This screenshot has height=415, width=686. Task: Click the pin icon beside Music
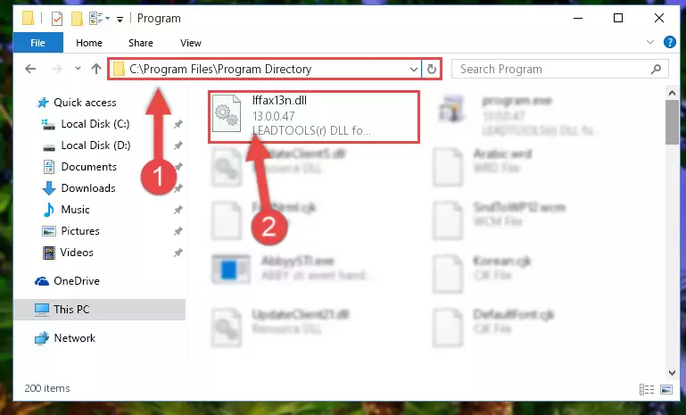[178, 210]
